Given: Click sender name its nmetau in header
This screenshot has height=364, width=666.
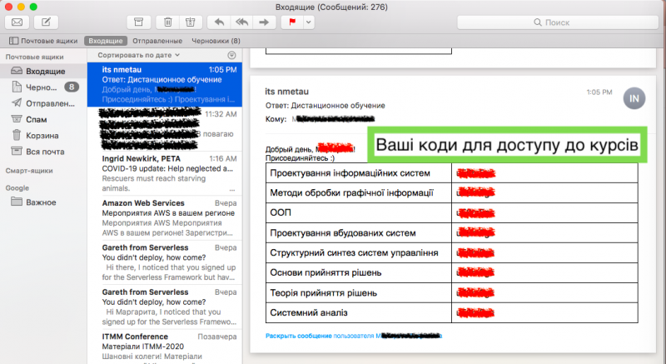Looking at the screenshot, I should (286, 92).
